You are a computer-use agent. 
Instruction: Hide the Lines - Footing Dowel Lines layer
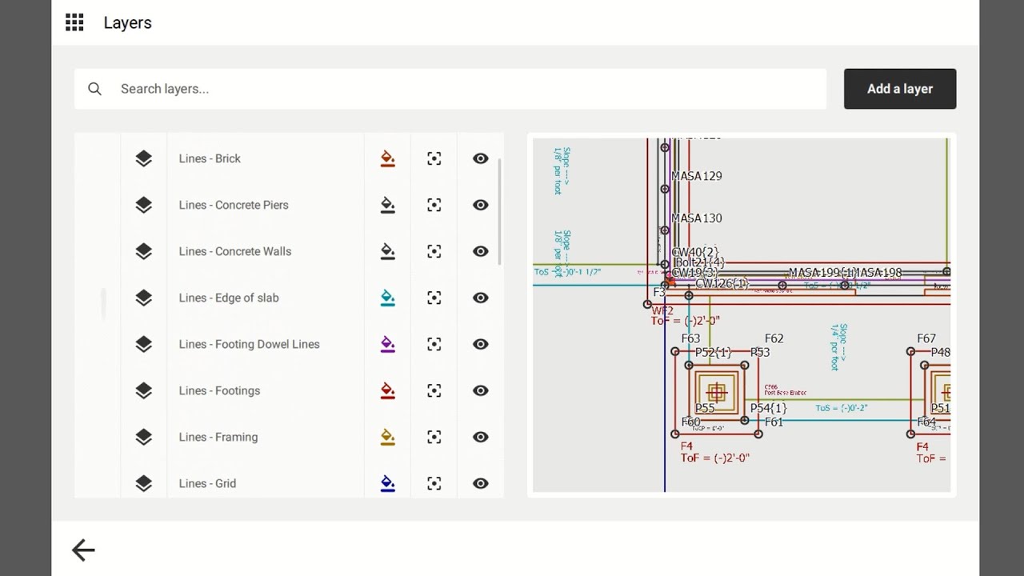pyautogui.click(x=481, y=344)
